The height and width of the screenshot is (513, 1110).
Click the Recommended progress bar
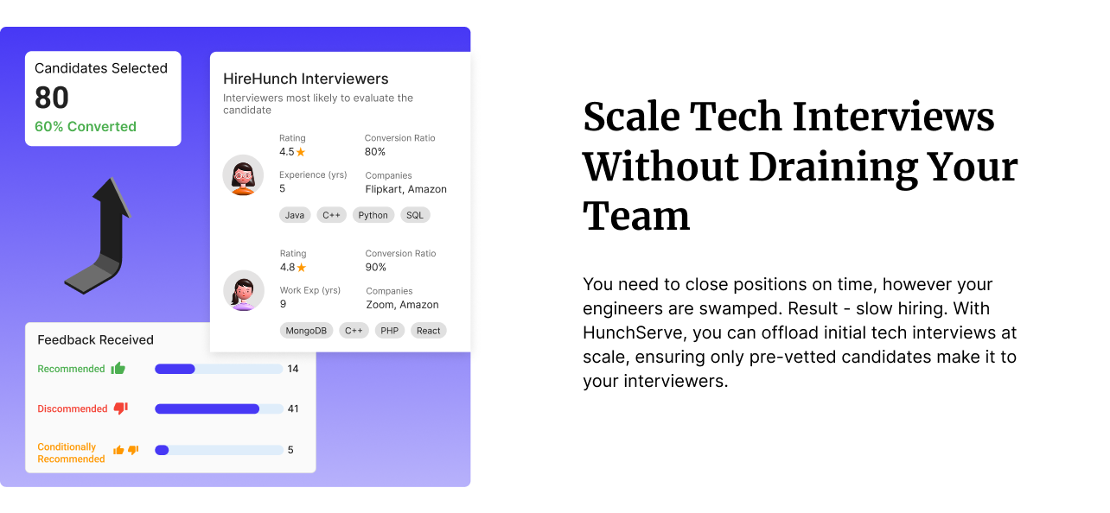tap(219, 369)
